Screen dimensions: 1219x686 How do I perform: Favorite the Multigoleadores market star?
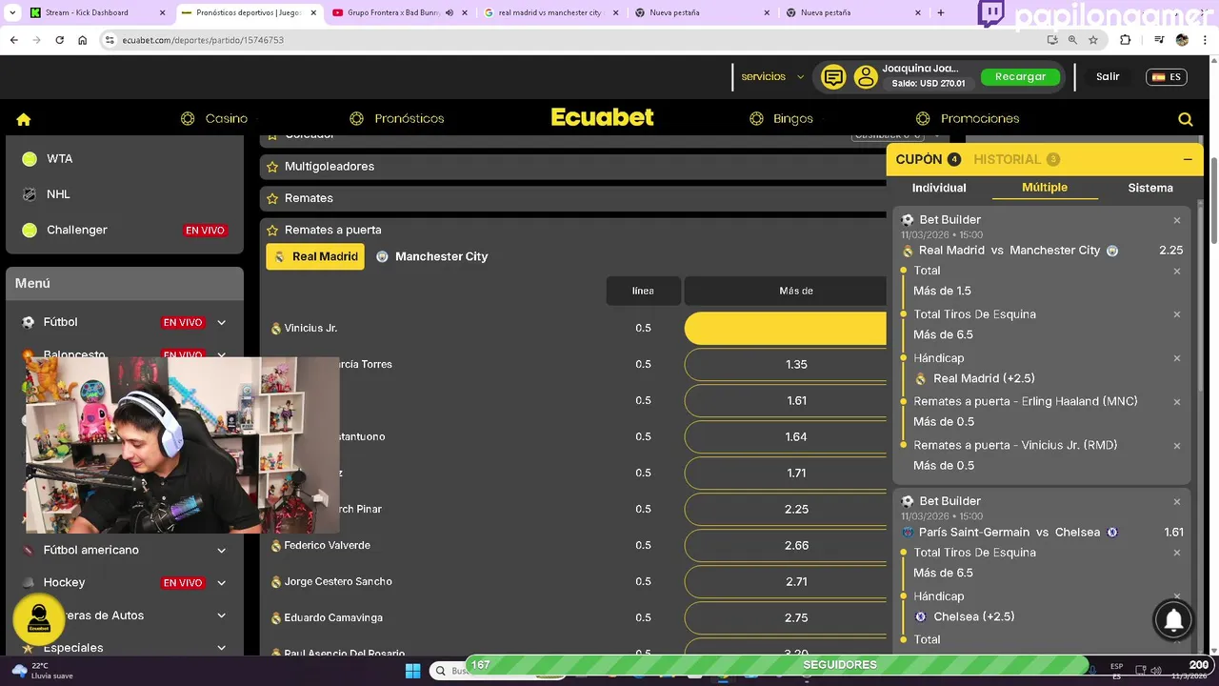(x=272, y=167)
